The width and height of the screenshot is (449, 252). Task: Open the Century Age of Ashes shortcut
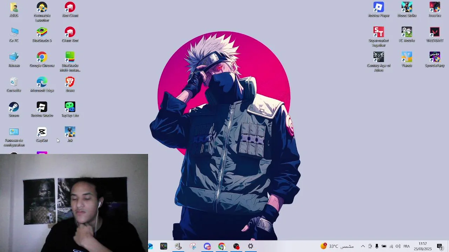coord(378,62)
